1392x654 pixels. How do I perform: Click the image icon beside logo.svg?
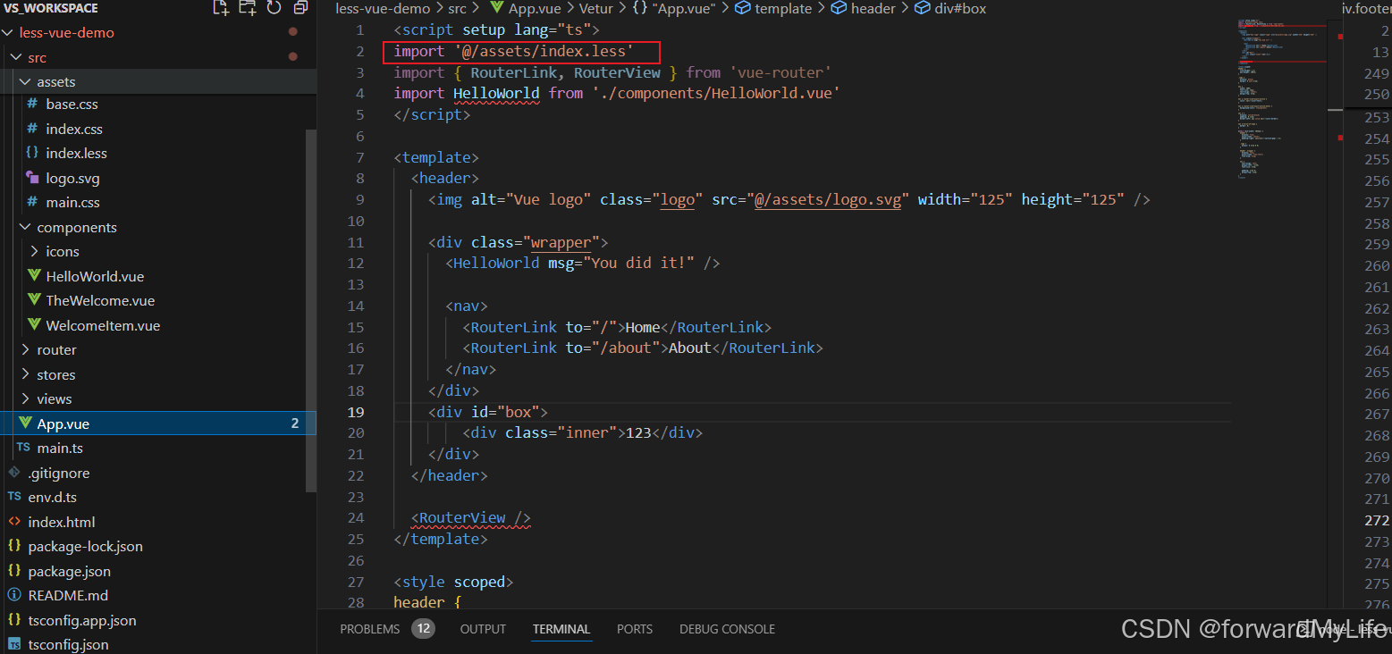(x=33, y=178)
